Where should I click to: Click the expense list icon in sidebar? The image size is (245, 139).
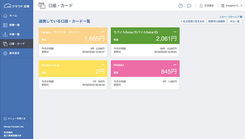[5, 25]
